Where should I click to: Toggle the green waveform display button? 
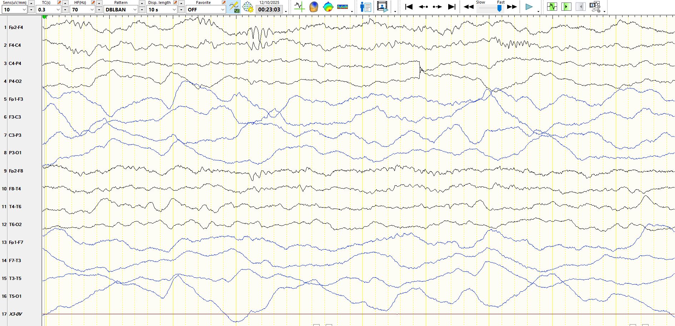[x=552, y=7]
